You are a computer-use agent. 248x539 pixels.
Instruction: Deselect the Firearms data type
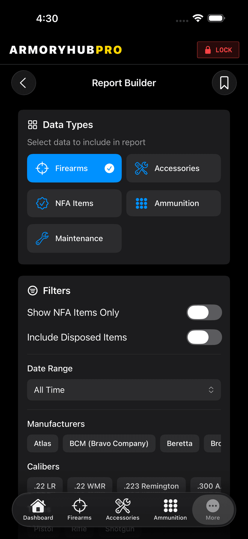coord(74,168)
